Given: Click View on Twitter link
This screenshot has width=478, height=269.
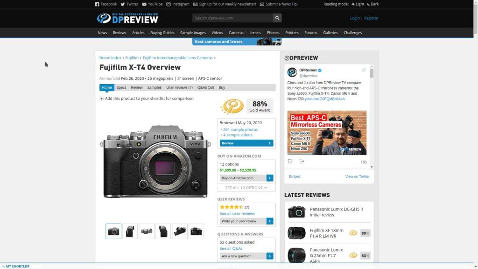Looking at the screenshot, I should point(357,177).
